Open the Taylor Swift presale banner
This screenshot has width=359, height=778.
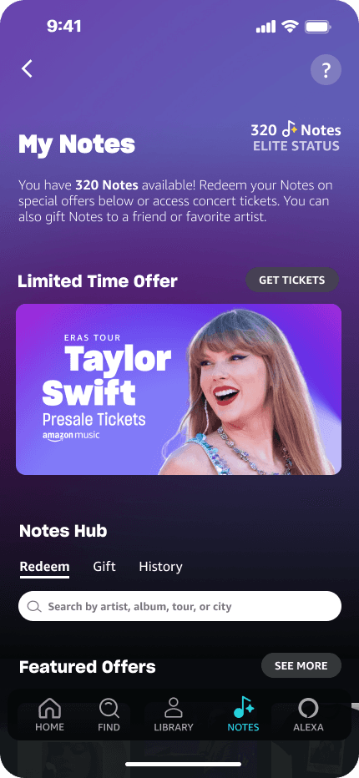(179, 390)
